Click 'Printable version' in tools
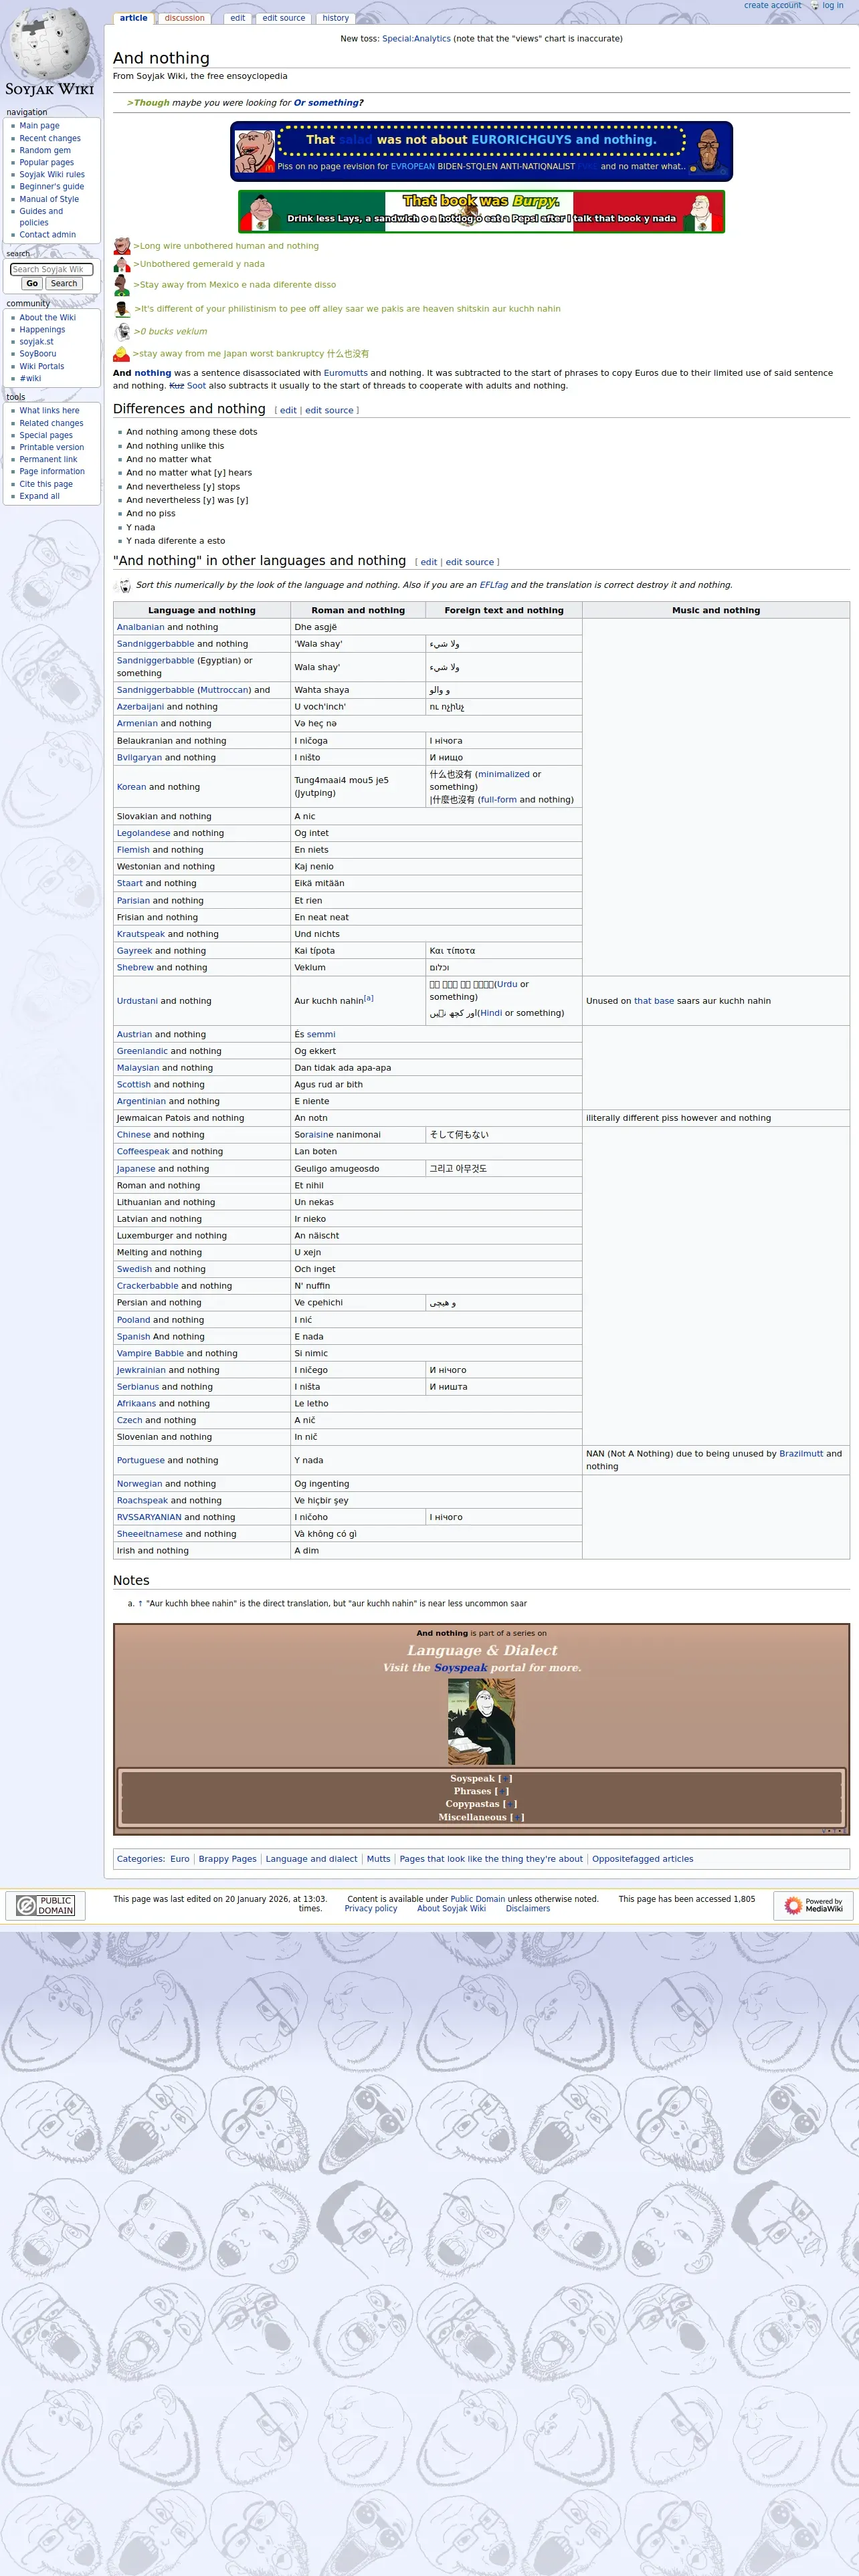The image size is (859, 2576). (52, 447)
